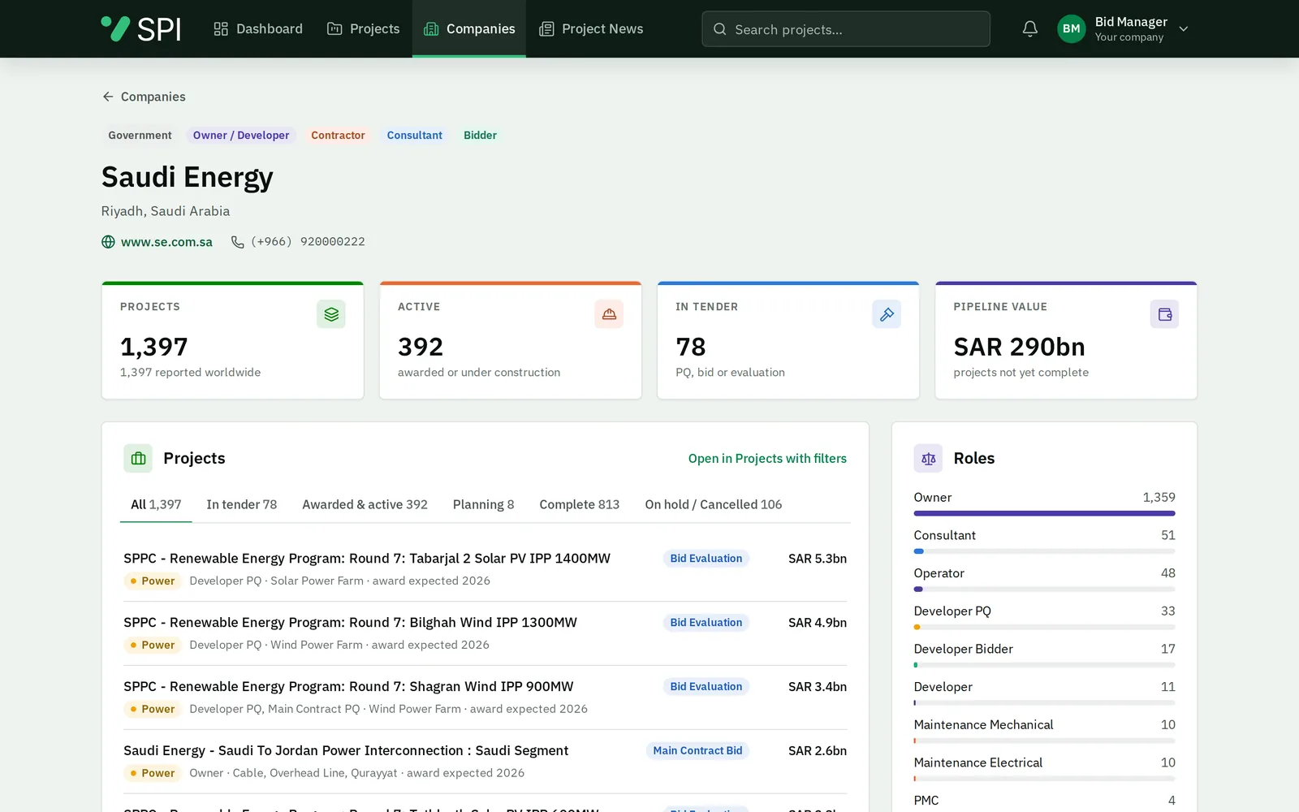
Task: Click the search magnifier icon
Action: (719, 29)
